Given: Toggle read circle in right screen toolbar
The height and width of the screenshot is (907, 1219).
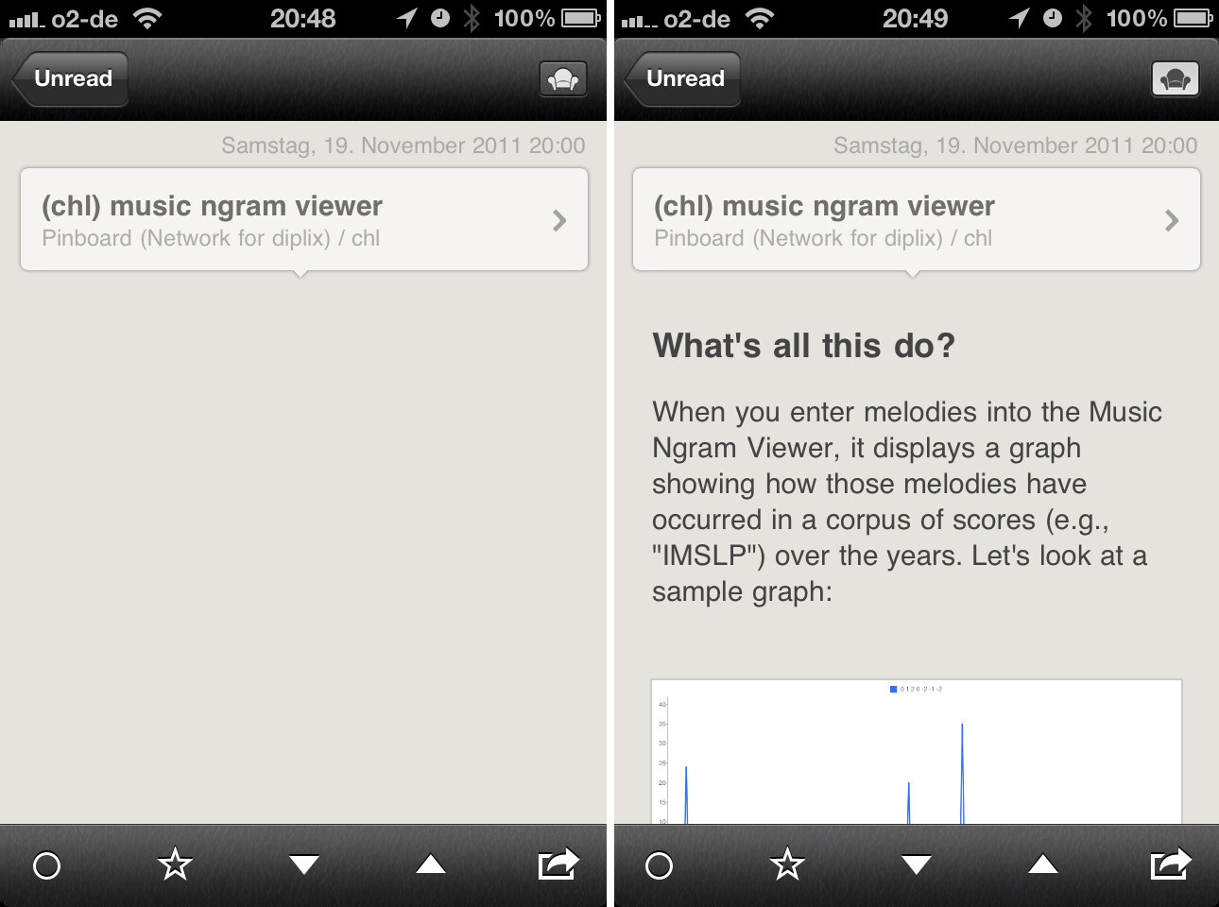Looking at the screenshot, I should (659, 864).
